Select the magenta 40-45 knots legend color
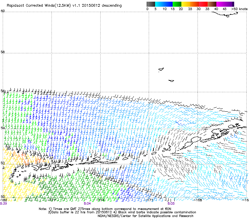 pyautogui.click(x=221, y=4)
